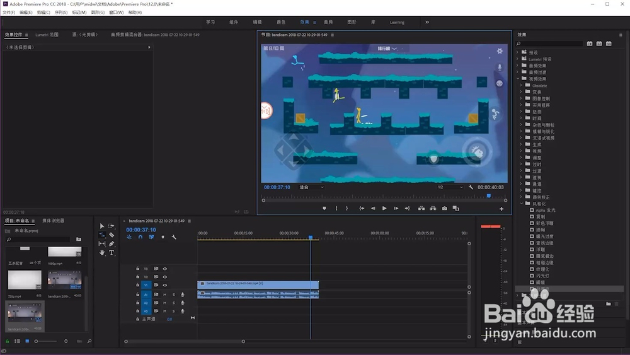
Task: Toggle timeline Snap magnet
Action: coord(140,237)
